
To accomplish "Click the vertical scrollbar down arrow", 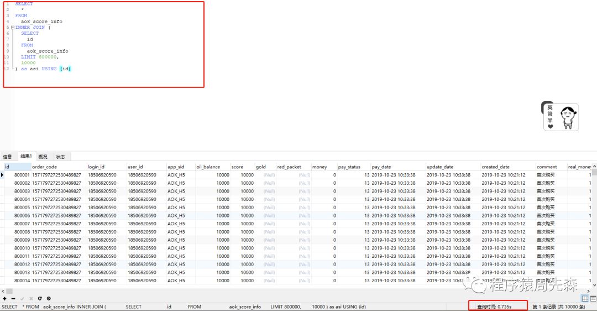I will point(594,284).
